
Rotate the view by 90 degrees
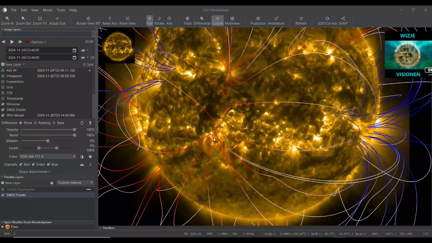pos(88,21)
